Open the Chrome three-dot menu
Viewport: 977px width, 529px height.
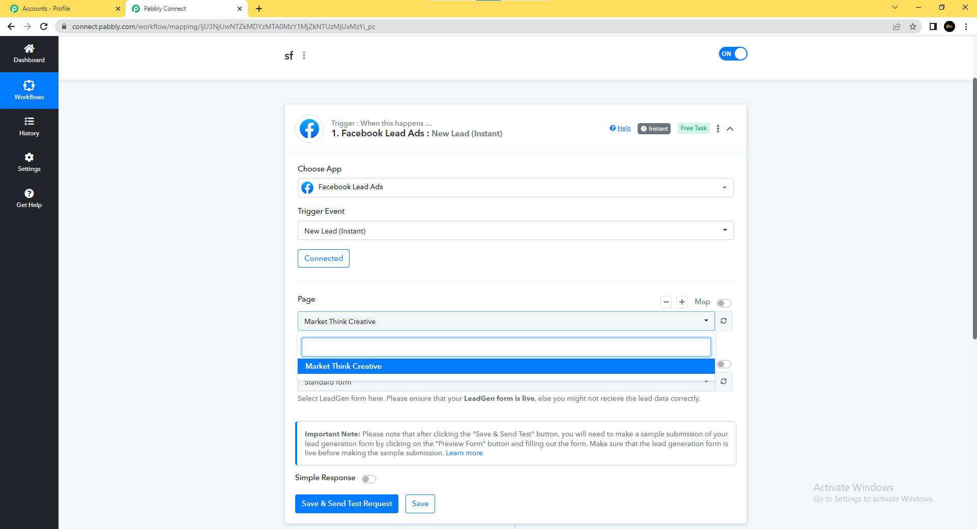point(966,26)
